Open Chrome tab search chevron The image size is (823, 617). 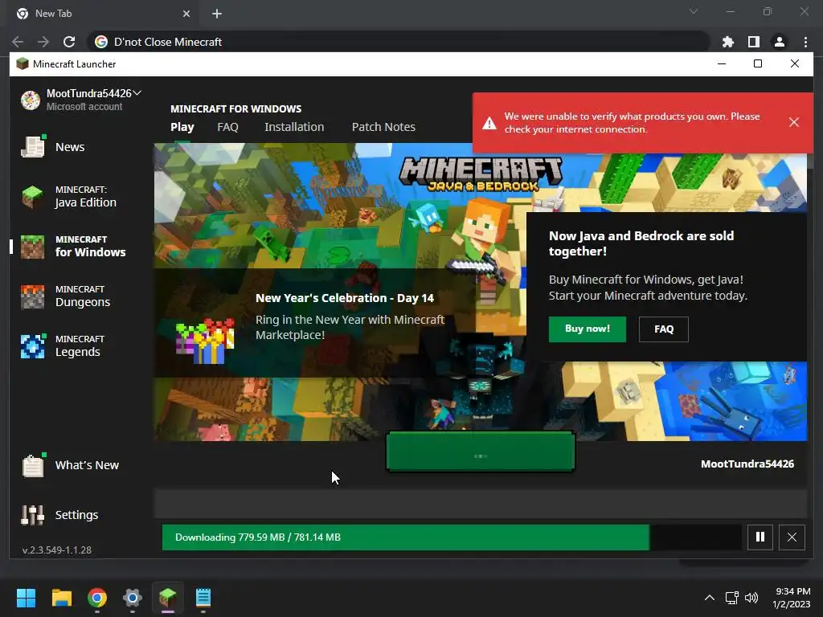pyautogui.click(x=694, y=11)
